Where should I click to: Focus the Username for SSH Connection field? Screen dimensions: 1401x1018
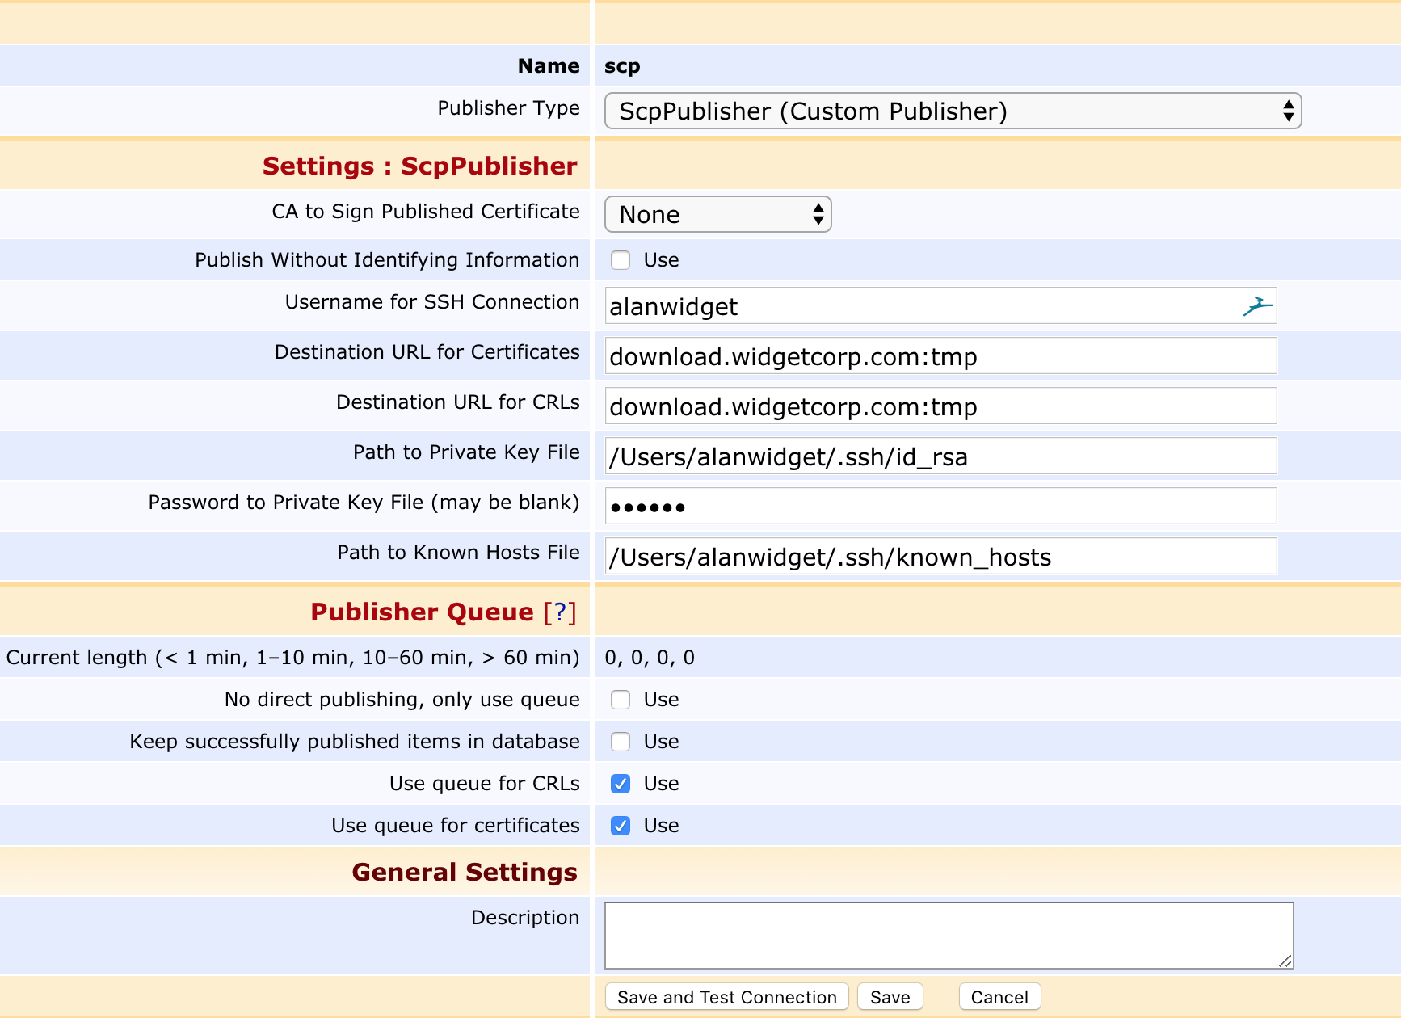point(921,306)
